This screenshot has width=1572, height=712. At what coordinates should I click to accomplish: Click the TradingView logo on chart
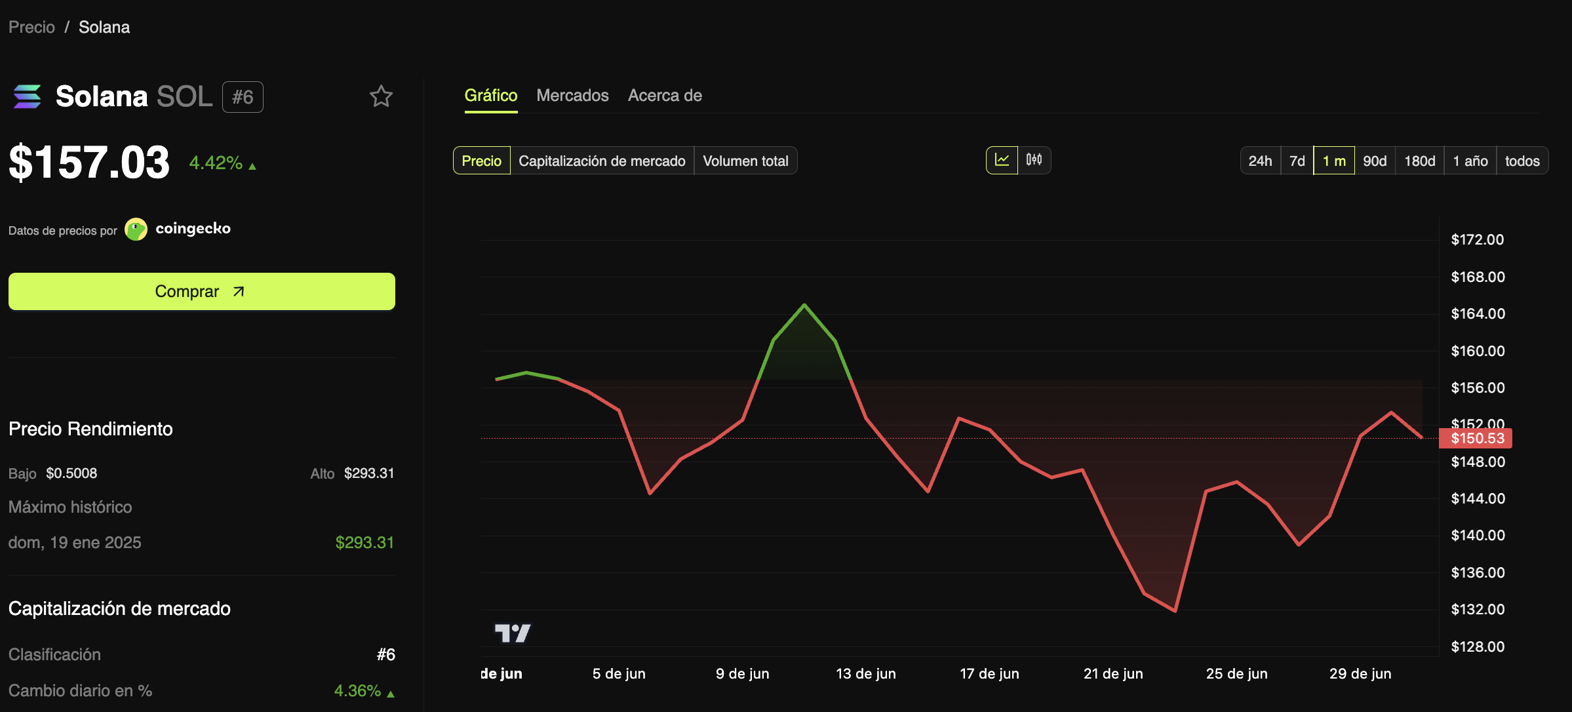(513, 633)
